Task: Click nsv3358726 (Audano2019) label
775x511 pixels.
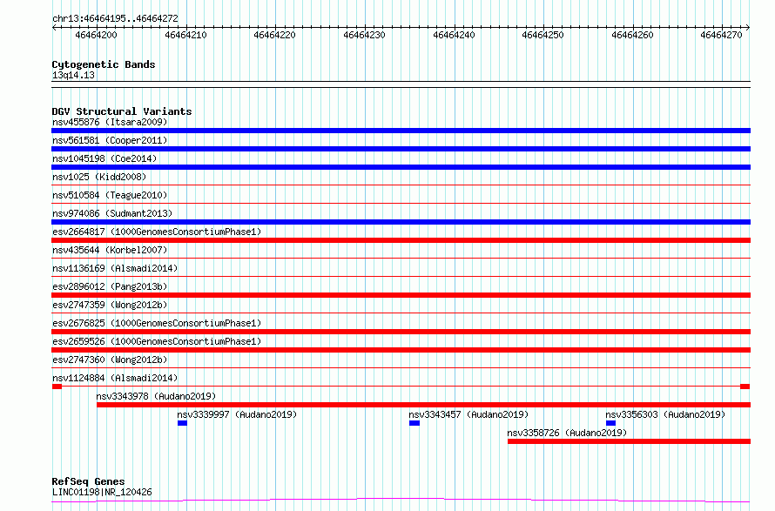Action: click(x=567, y=433)
